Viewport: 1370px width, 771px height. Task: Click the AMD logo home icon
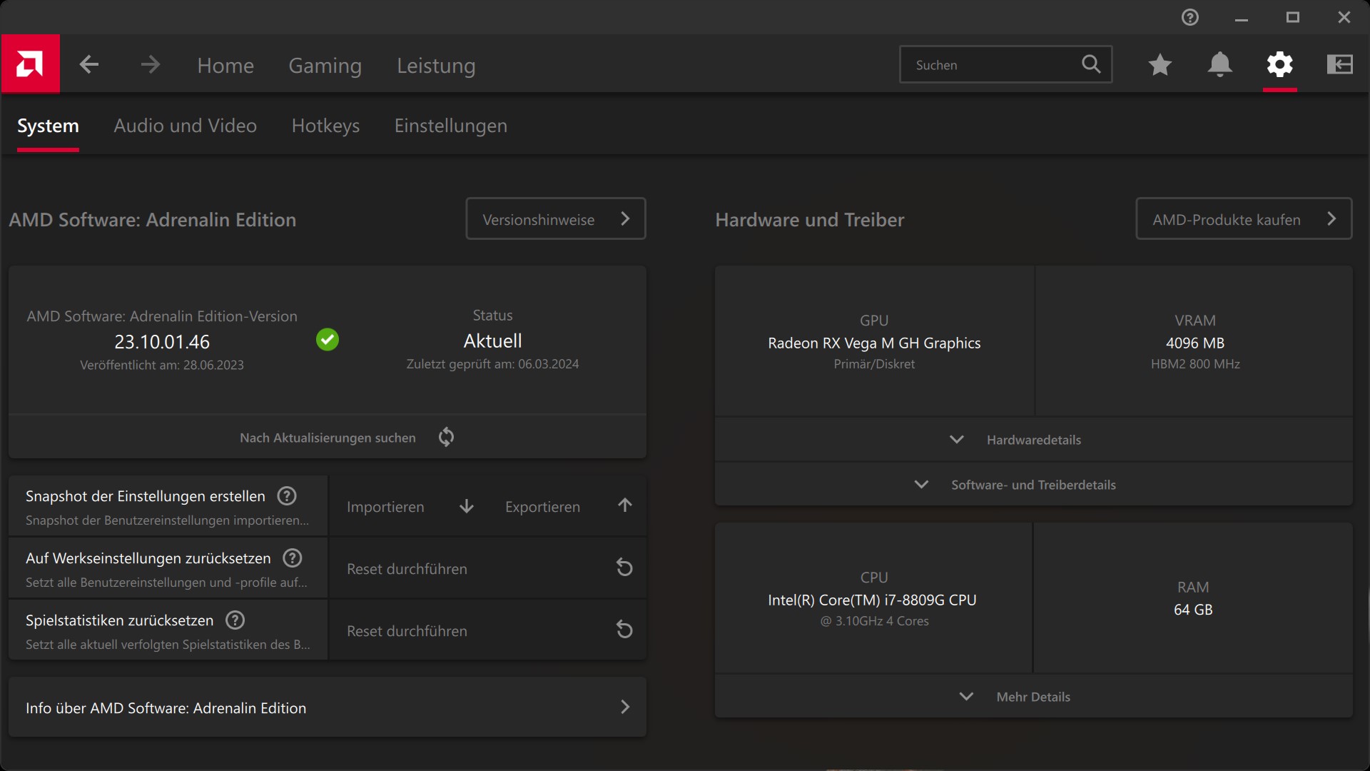[x=30, y=64]
